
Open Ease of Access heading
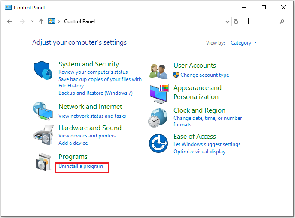[195, 137]
